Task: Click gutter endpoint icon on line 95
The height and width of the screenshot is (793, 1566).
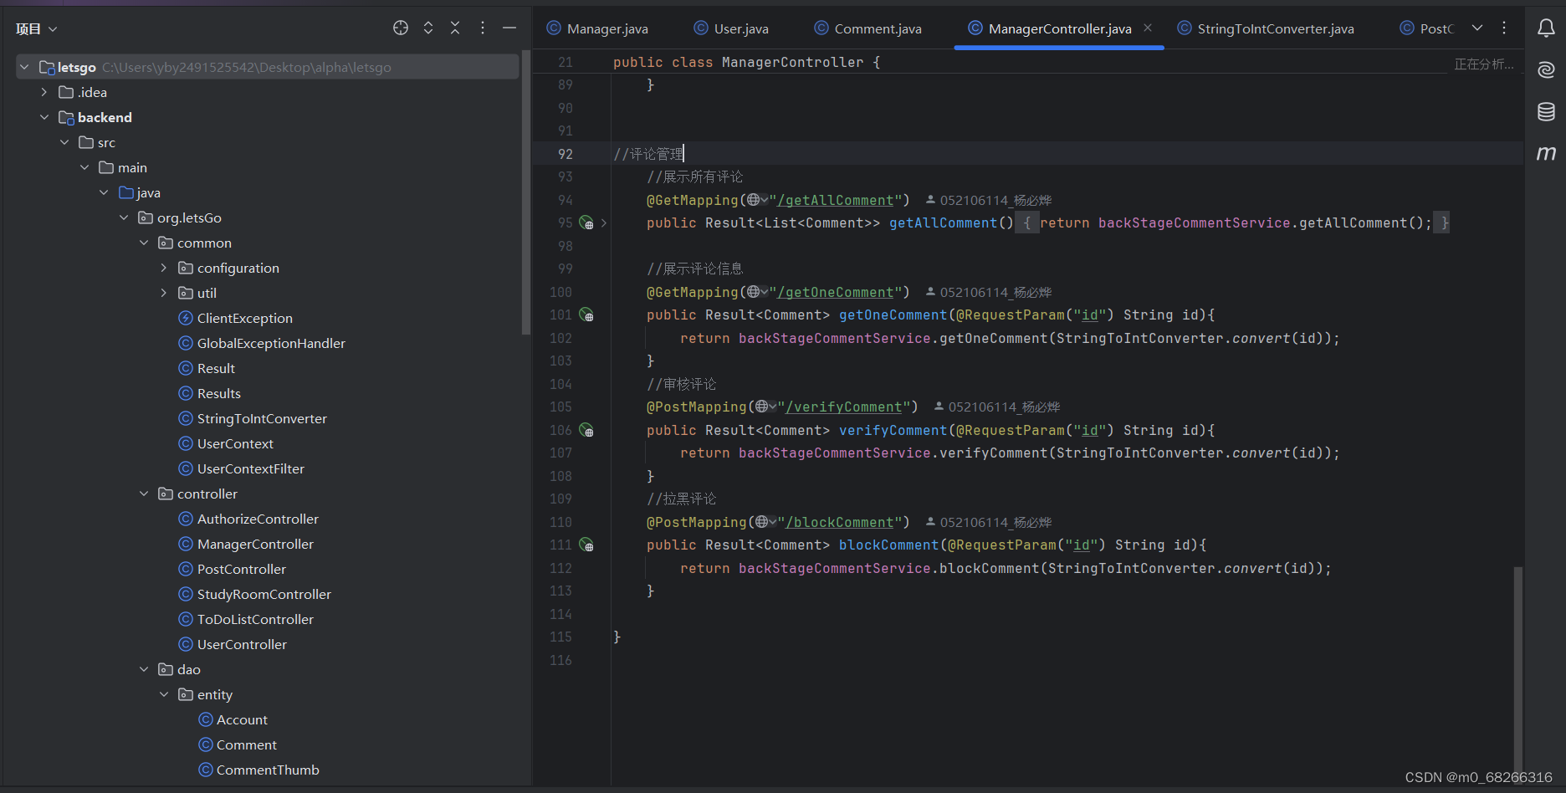Action: coord(586,223)
